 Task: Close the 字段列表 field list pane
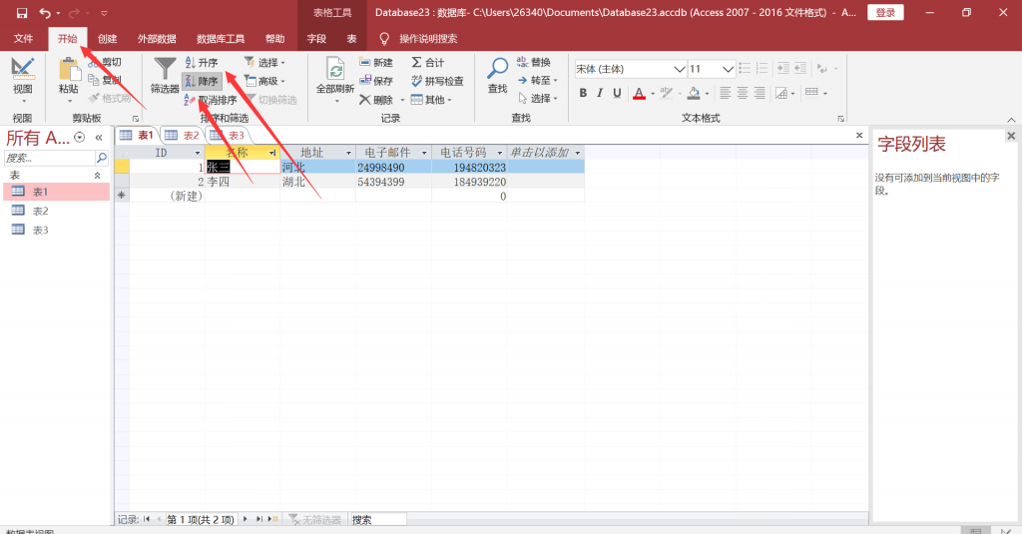coord(1011,136)
